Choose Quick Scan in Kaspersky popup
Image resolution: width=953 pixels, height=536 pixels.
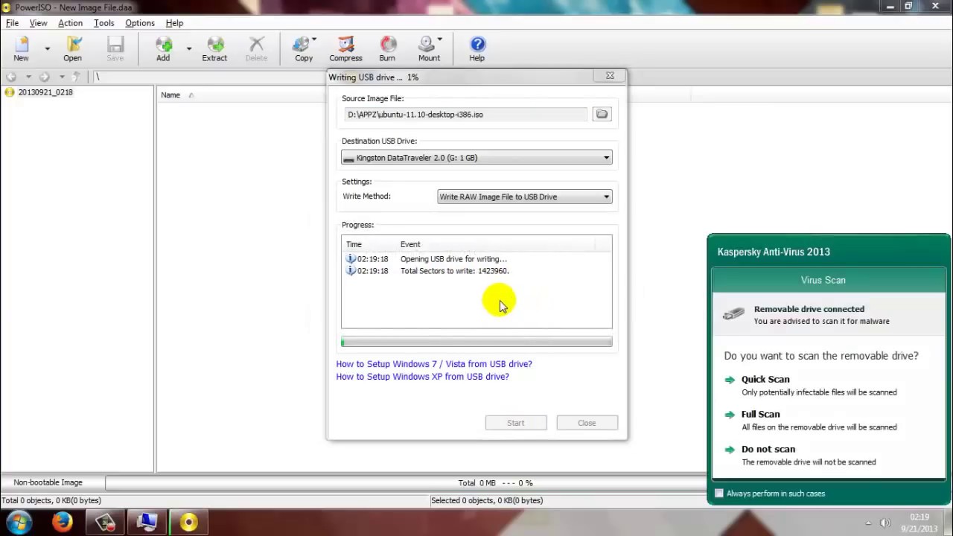point(765,379)
